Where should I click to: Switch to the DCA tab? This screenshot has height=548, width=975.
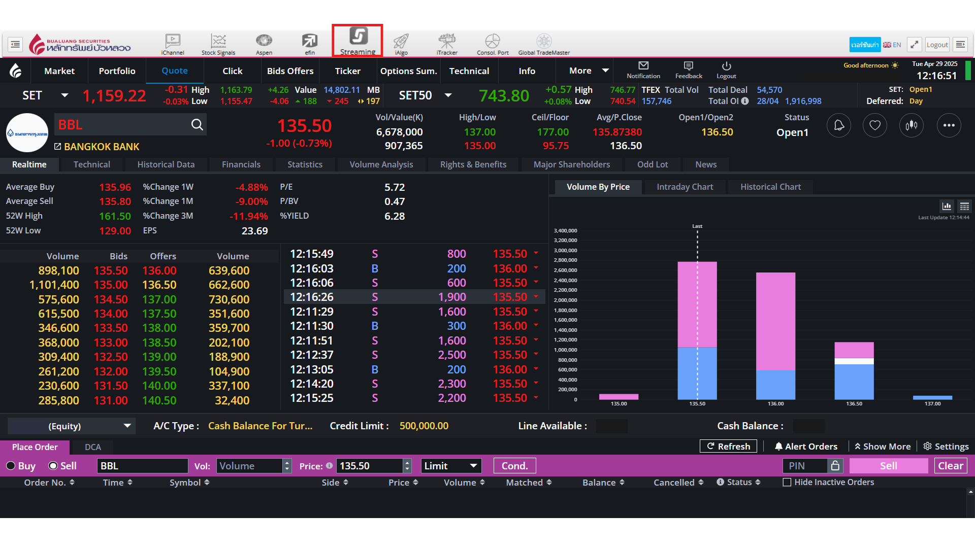(92, 447)
